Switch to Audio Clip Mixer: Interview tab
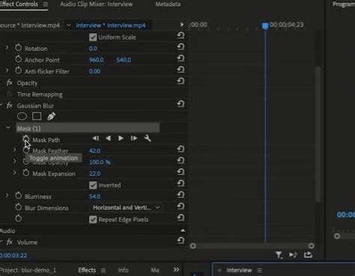The image size is (355, 276). [x=97, y=4]
